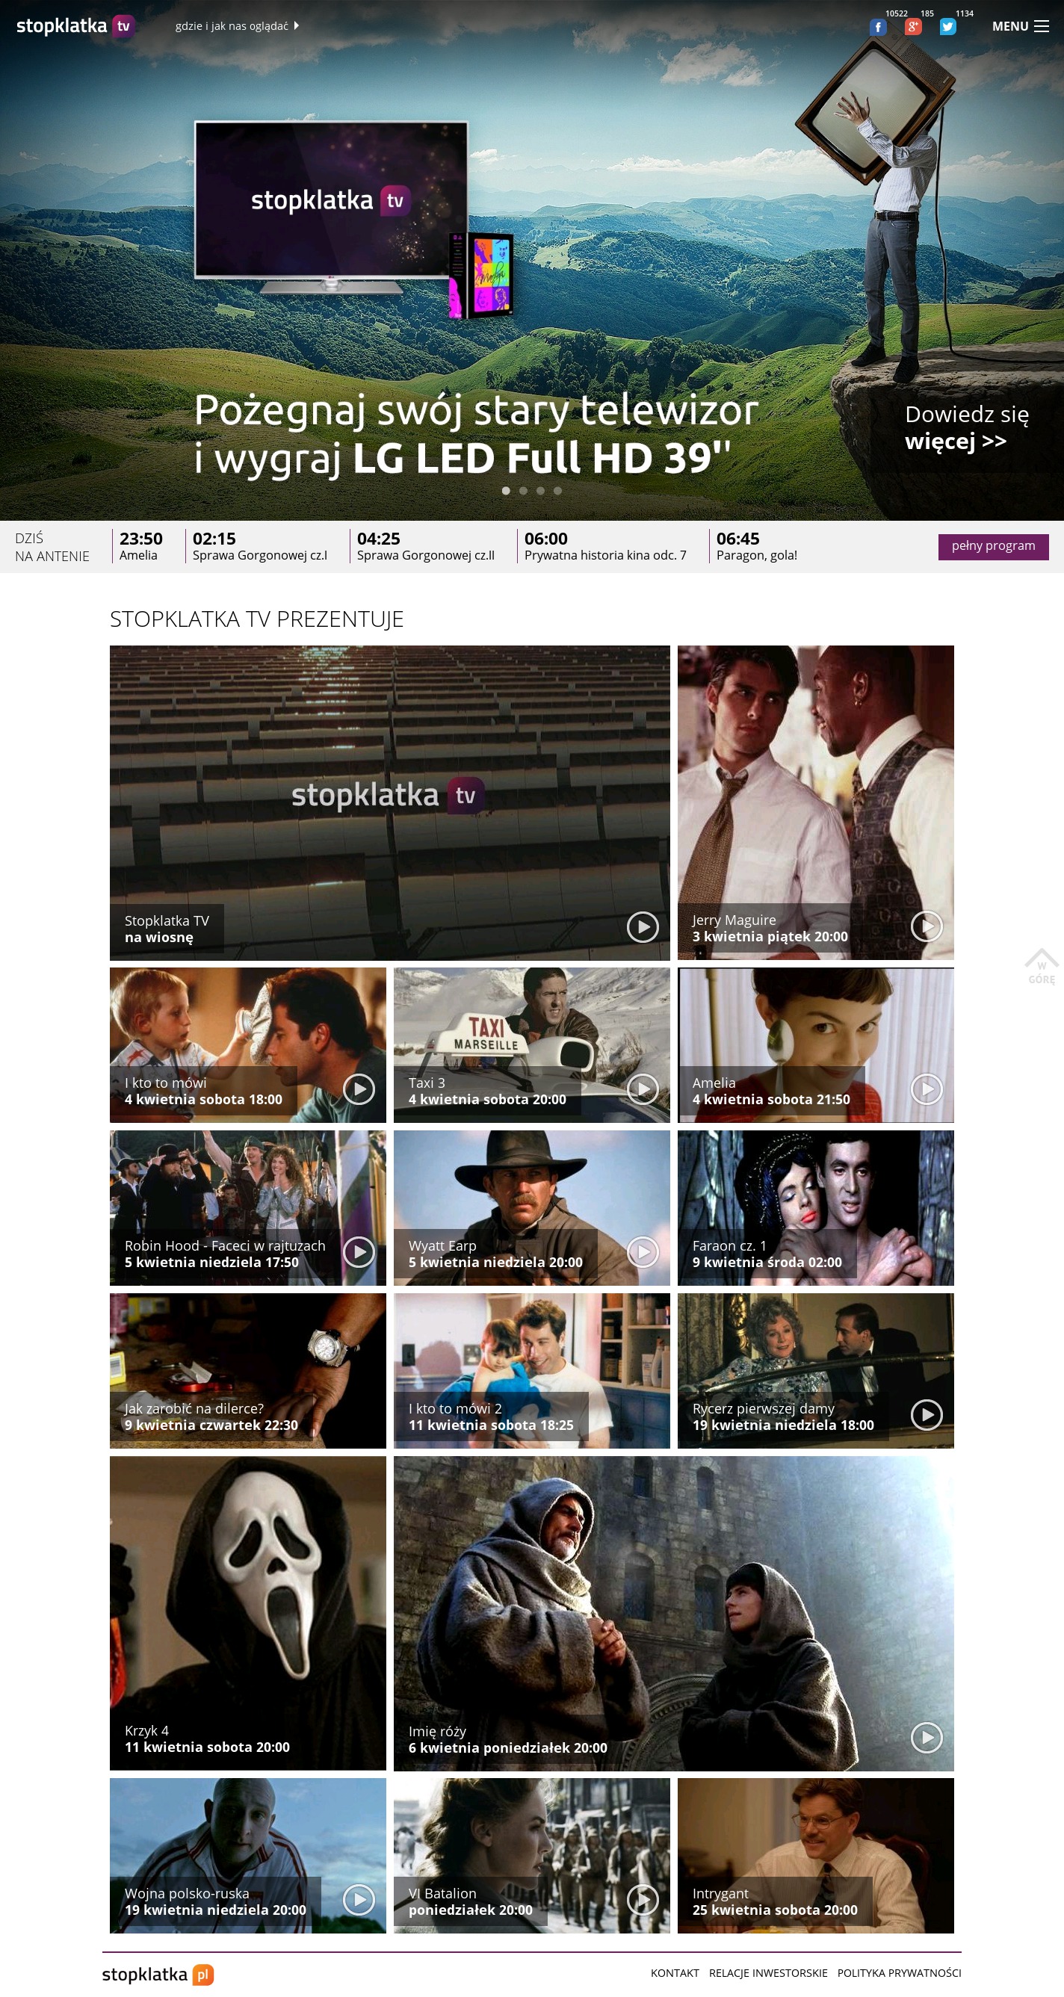Open the 06:00 Prywatna historia kina listing
Viewport: 1064px width, 1997px height.
coord(605,547)
